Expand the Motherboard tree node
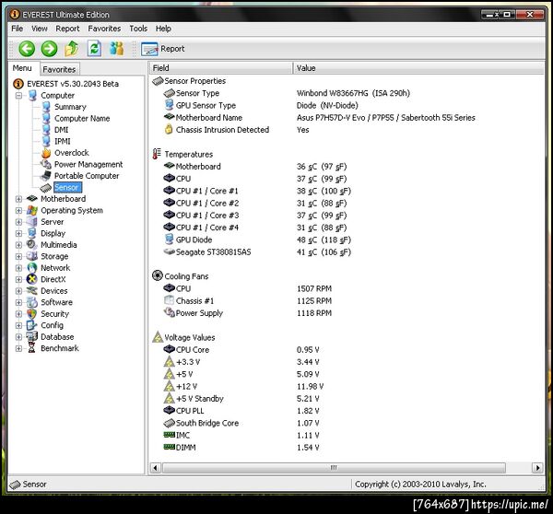The height and width of the screenshot is (514, 553). tap(18, 199)
